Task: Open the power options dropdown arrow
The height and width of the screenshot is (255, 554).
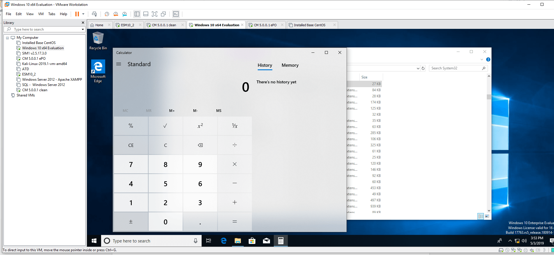Action: [83, 14]
